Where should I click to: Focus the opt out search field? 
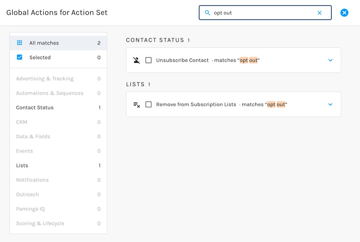click(x=265, y=13)
